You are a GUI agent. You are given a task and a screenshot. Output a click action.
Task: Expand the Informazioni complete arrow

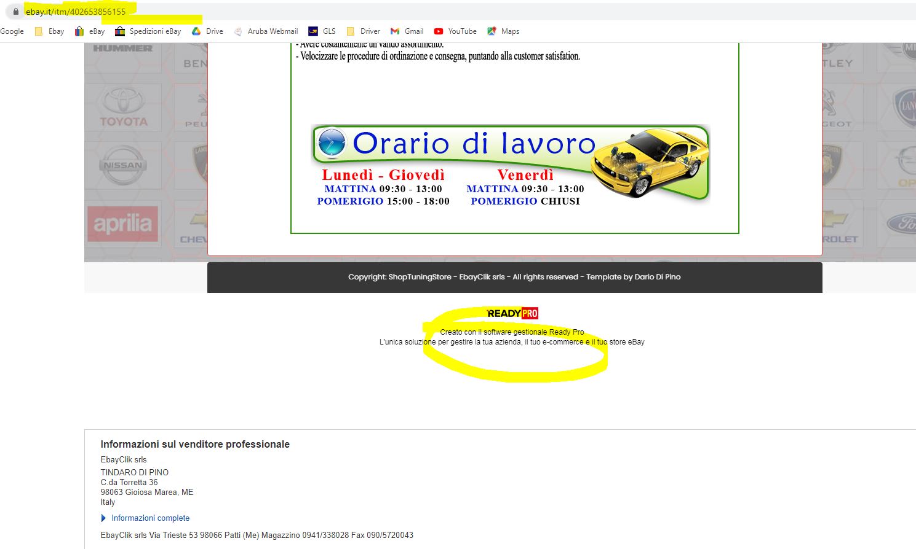(x=103, y=518)
